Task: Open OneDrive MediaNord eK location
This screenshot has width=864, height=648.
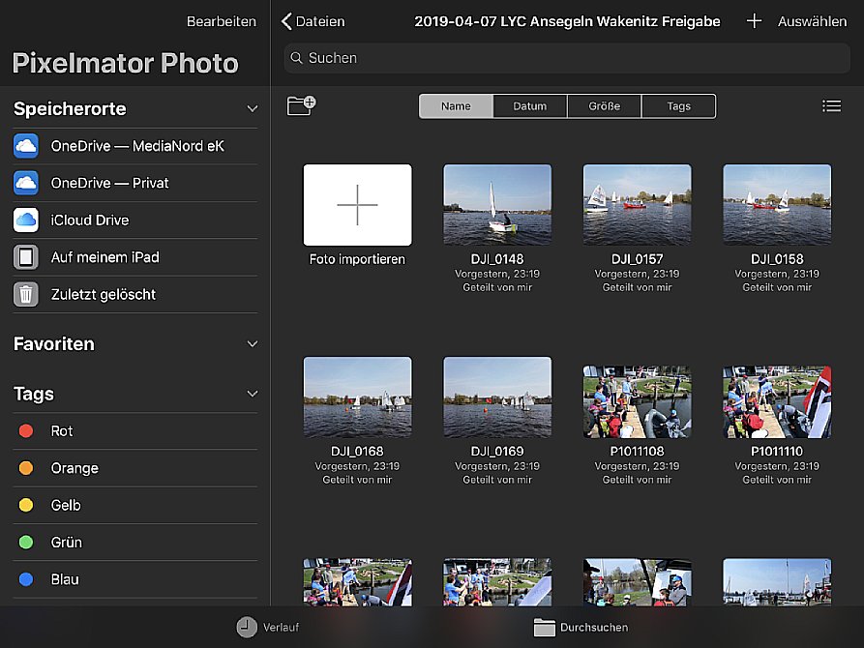Action: tap(135, 146)
